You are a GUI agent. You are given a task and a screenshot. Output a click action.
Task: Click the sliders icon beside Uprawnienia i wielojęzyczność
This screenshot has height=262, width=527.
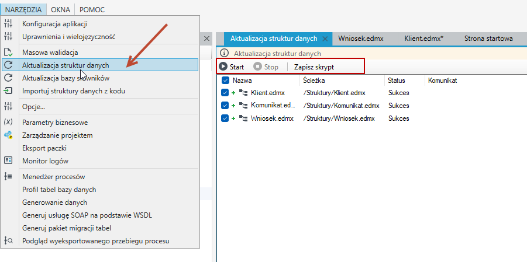(8, 37)
